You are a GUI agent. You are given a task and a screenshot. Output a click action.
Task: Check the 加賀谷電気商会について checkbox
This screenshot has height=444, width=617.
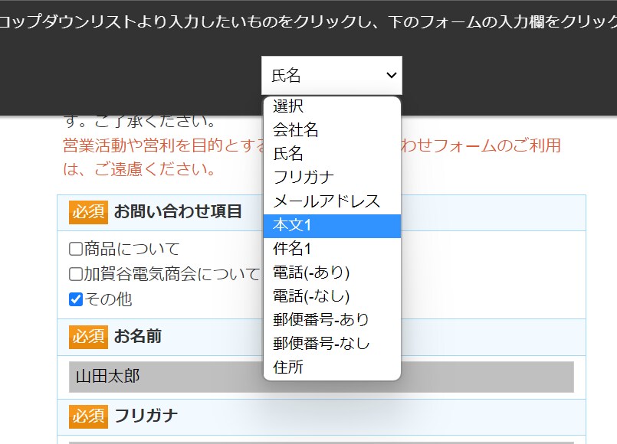[76, 274]
